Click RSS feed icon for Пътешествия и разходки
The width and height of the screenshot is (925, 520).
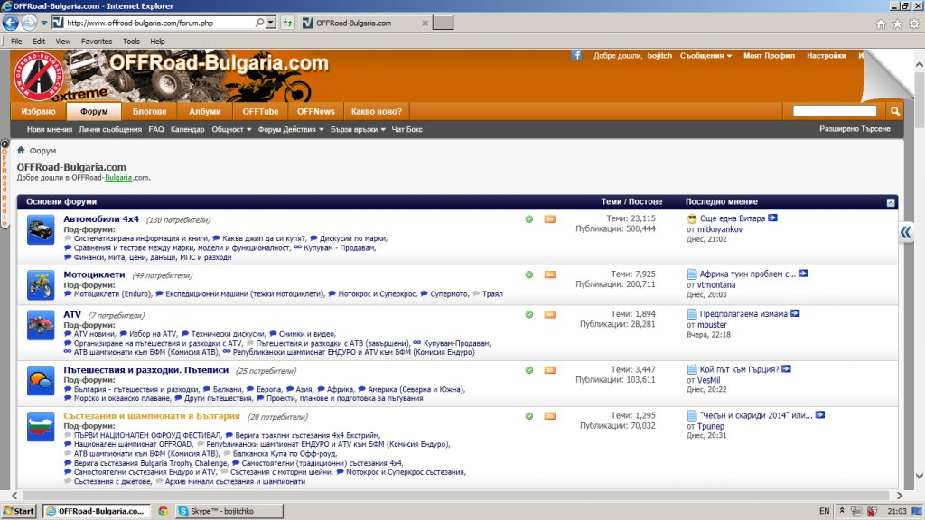(x=549, y=369)
